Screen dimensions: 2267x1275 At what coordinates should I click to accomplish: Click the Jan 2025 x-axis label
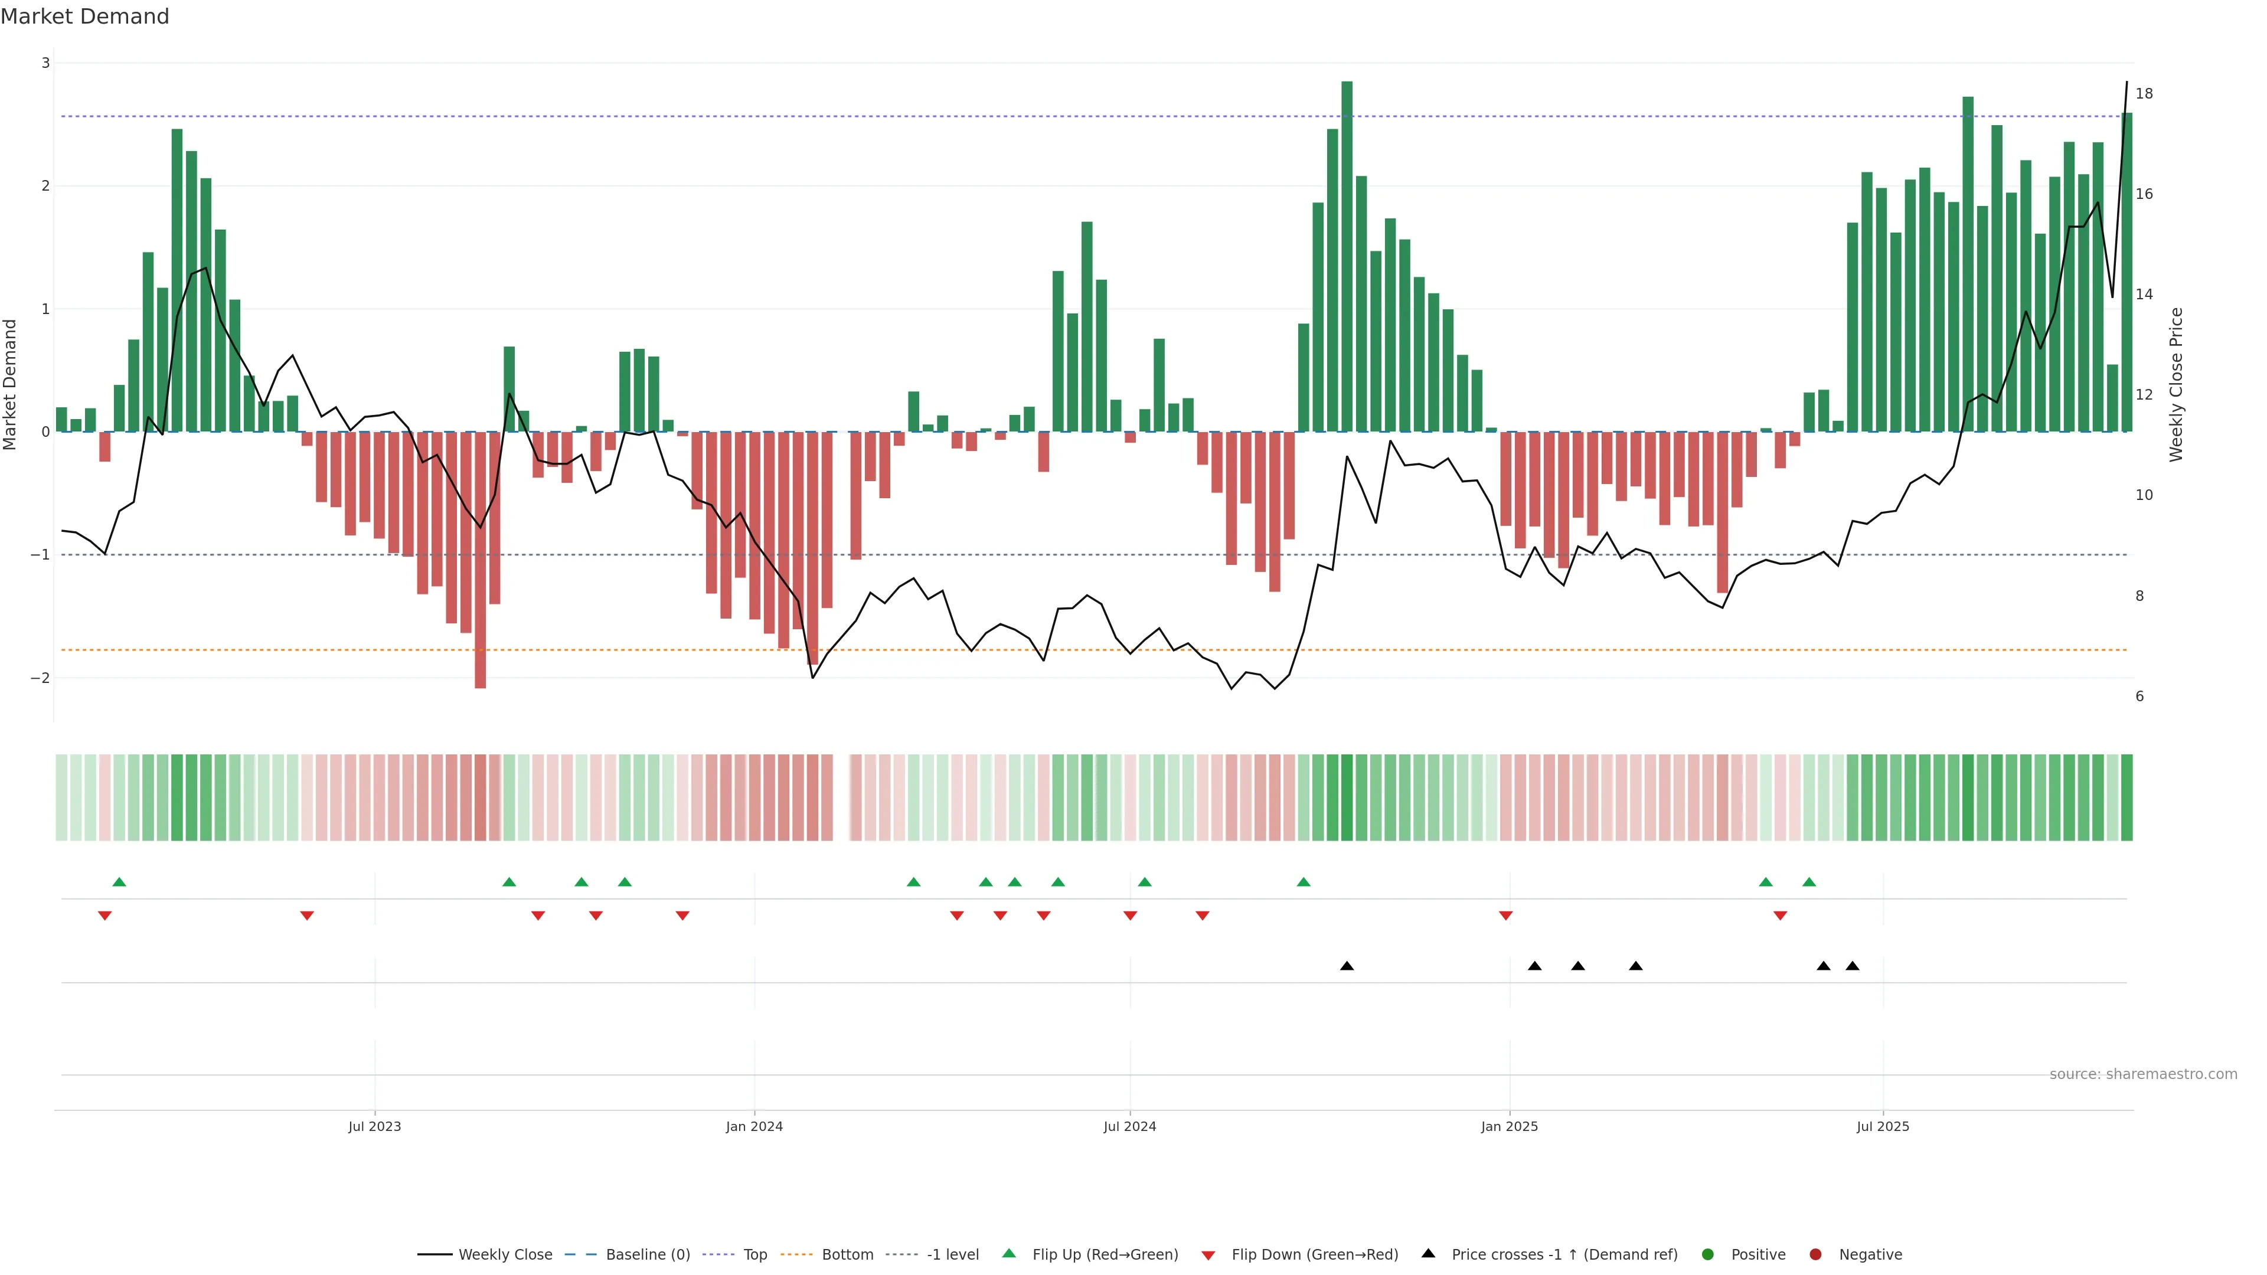[1510, 1126]
